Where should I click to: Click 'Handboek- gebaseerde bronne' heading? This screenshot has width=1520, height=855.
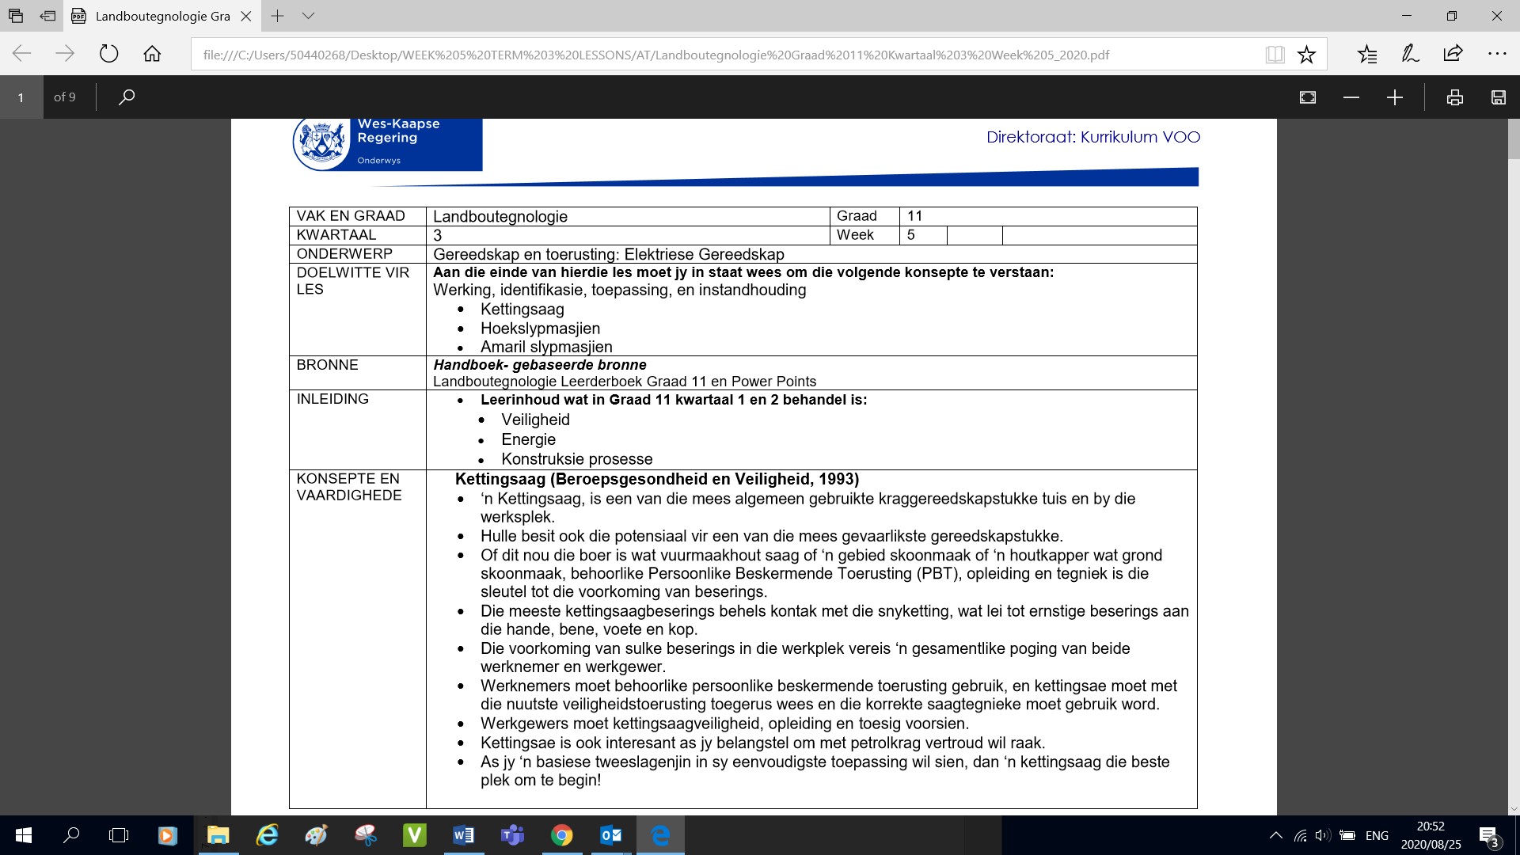tap(540, 365)
